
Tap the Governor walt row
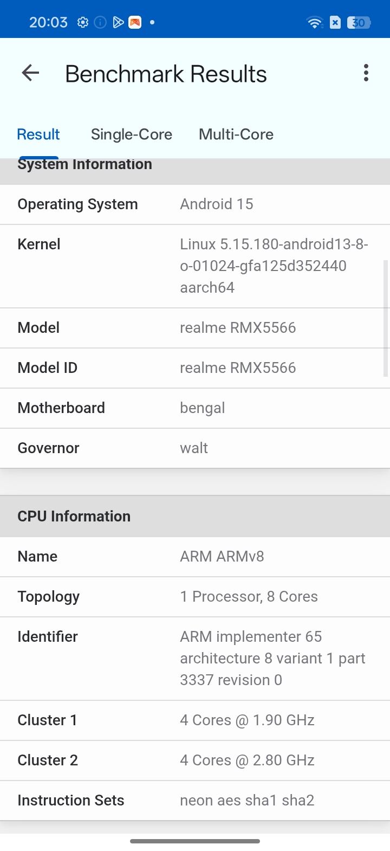195,448
